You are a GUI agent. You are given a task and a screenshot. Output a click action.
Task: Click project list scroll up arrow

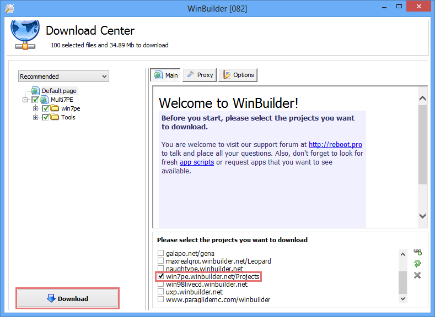[403, 254]
